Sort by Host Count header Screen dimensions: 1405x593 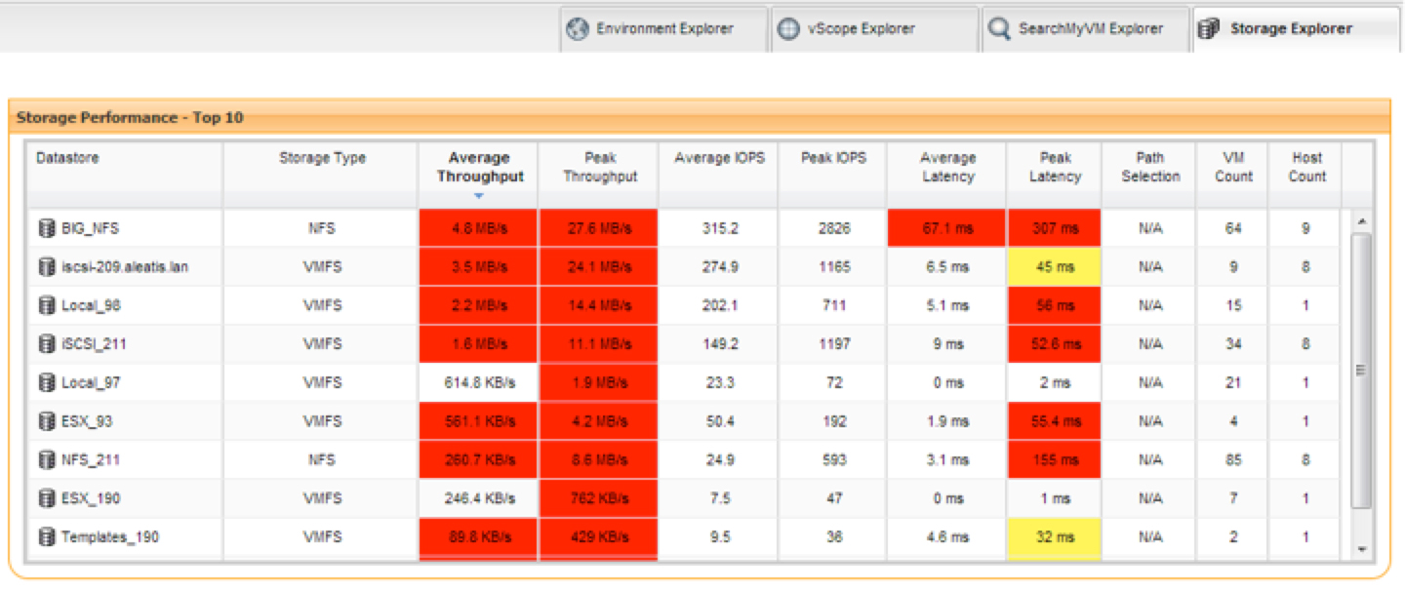click(x=1306, y=174)
